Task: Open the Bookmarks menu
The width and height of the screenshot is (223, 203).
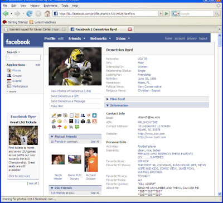Action: click(50, 6)
